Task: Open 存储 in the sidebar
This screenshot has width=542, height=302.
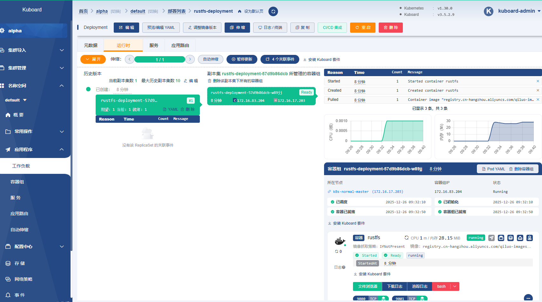Action: pos(20,263)
